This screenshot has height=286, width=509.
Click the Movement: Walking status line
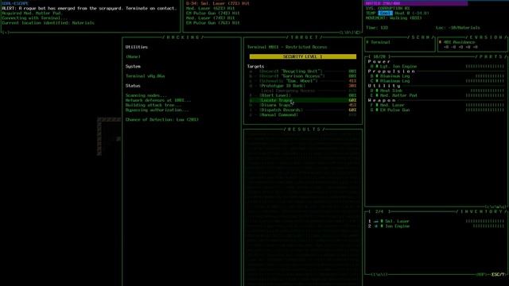[394, 18]
